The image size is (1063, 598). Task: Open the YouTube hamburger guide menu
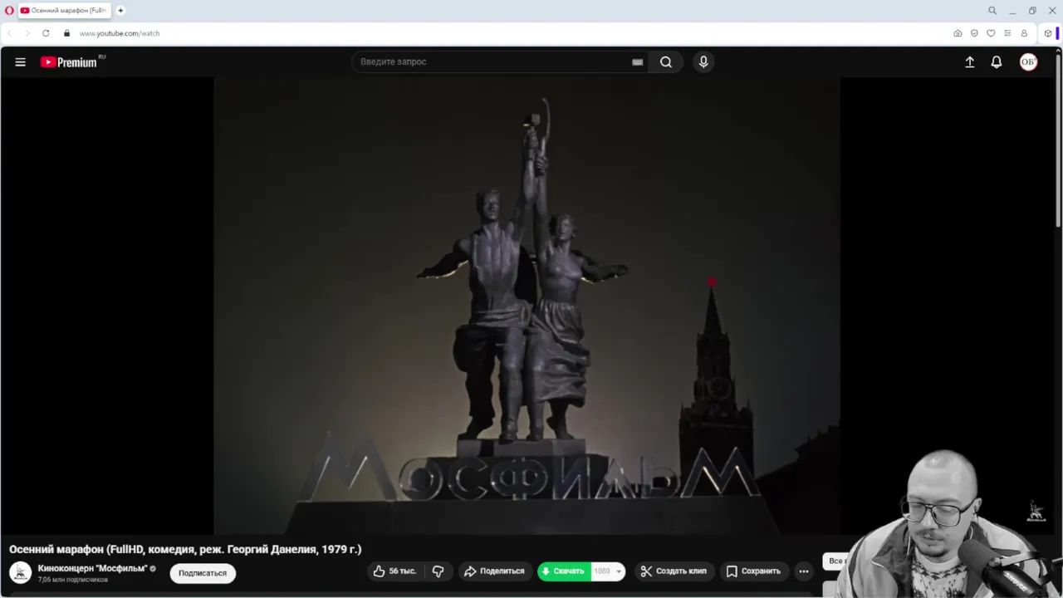(20, 61)
